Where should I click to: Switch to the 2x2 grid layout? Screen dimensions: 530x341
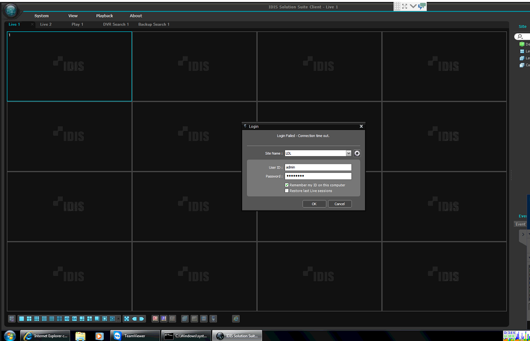coord(29,319)
